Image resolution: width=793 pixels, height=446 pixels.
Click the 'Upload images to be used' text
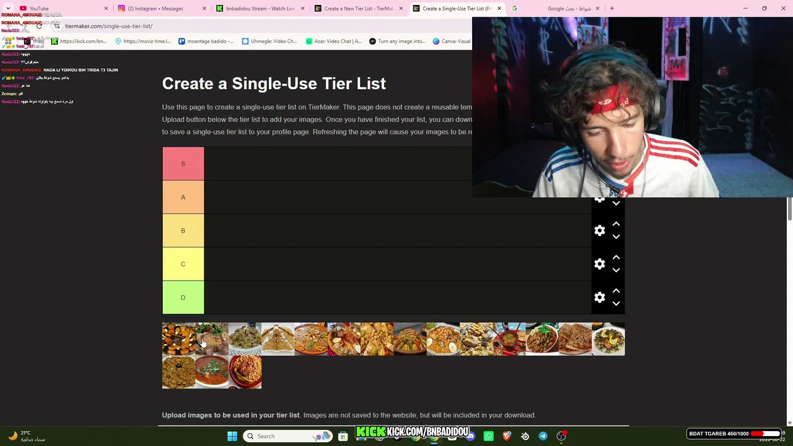(230, 415)
